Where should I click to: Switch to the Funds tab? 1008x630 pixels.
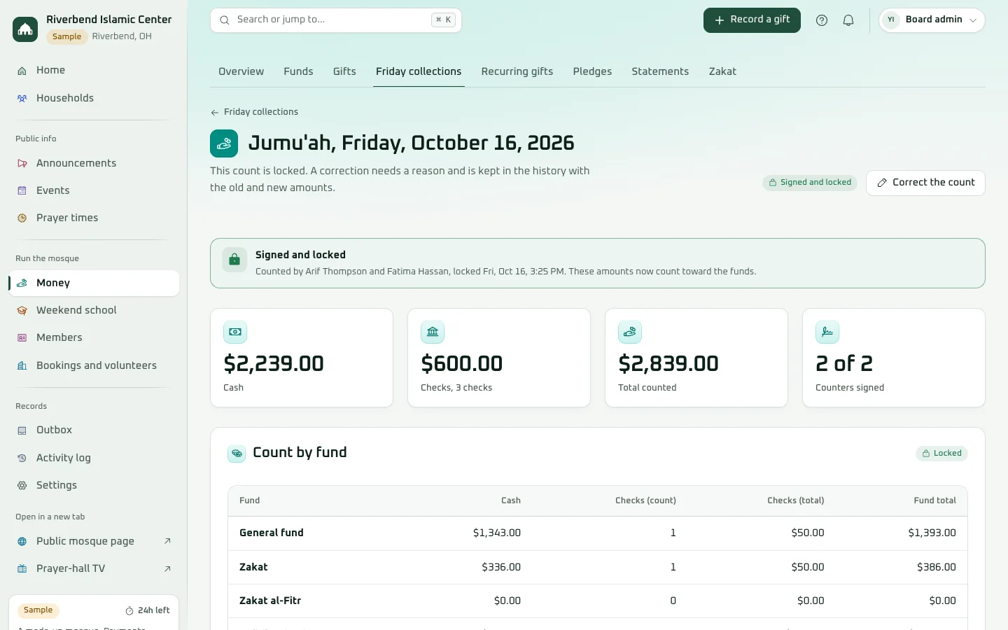point(298,71)
